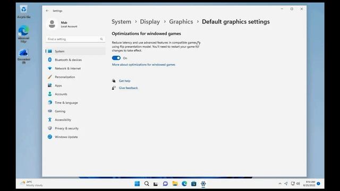The height and width of the screenshot is (191, 340).
Task: Click the Get help link
Action: [124, 81]
